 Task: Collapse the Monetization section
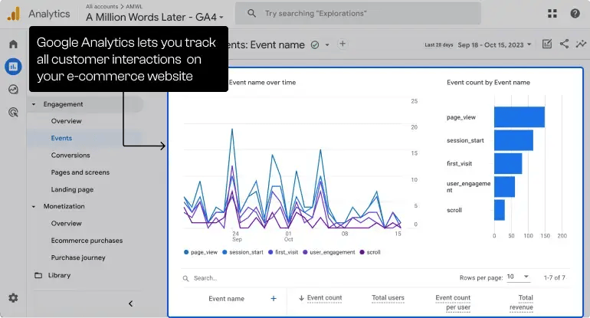click(x=34, y=206)
